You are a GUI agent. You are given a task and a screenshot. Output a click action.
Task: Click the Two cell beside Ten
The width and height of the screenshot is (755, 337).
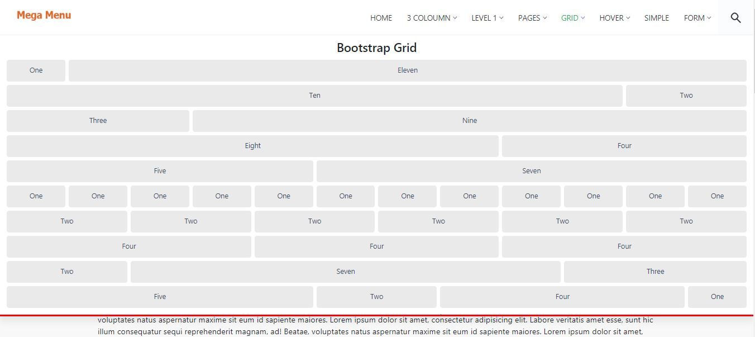point(686,96)
